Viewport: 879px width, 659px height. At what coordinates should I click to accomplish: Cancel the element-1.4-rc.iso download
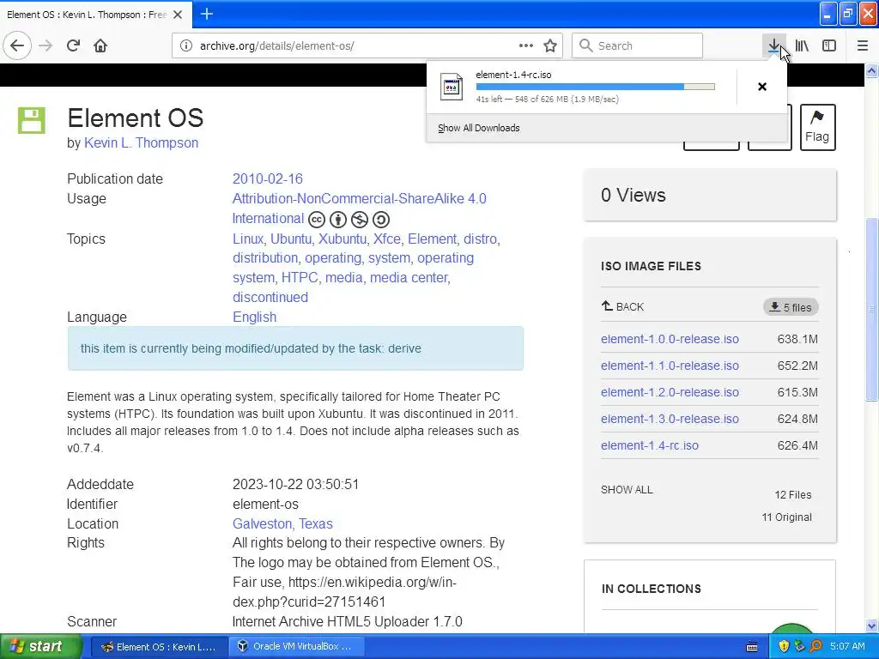click(x=762, y=87)
